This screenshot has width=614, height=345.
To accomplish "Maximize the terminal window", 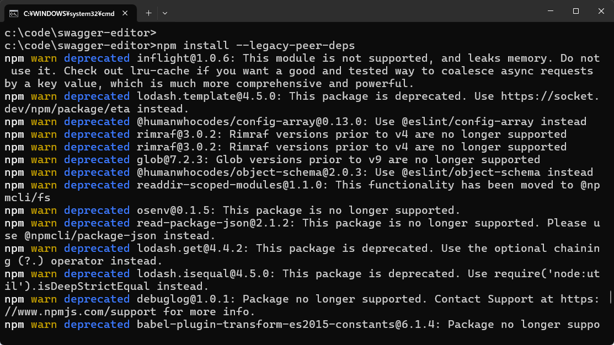I will (576, 11).
